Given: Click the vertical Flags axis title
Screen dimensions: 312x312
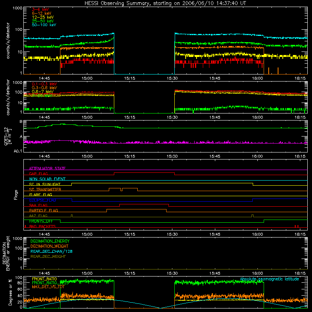Looking at the screenshot, I should 16,195.
